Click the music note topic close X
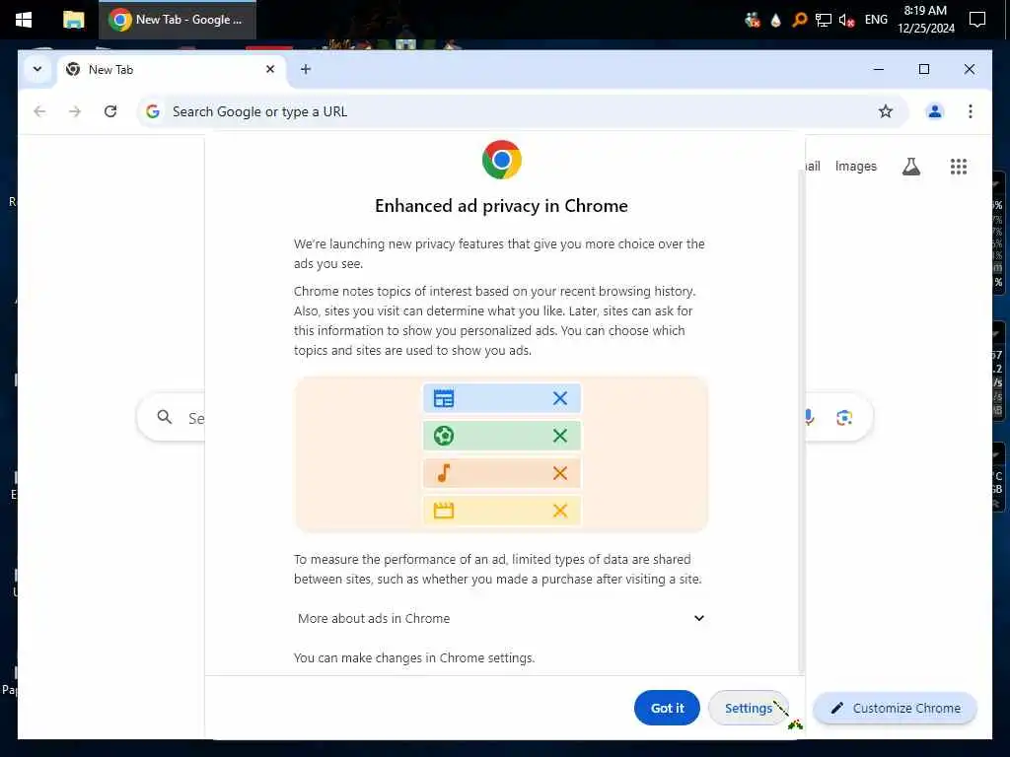 click(560, 473)
